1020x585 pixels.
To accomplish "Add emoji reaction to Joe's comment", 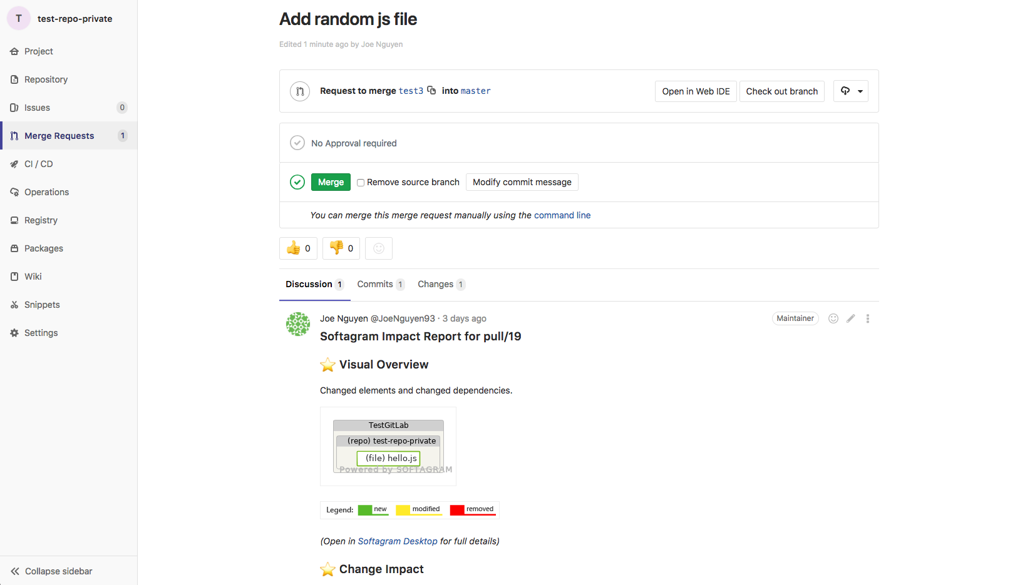I will 833,318.
